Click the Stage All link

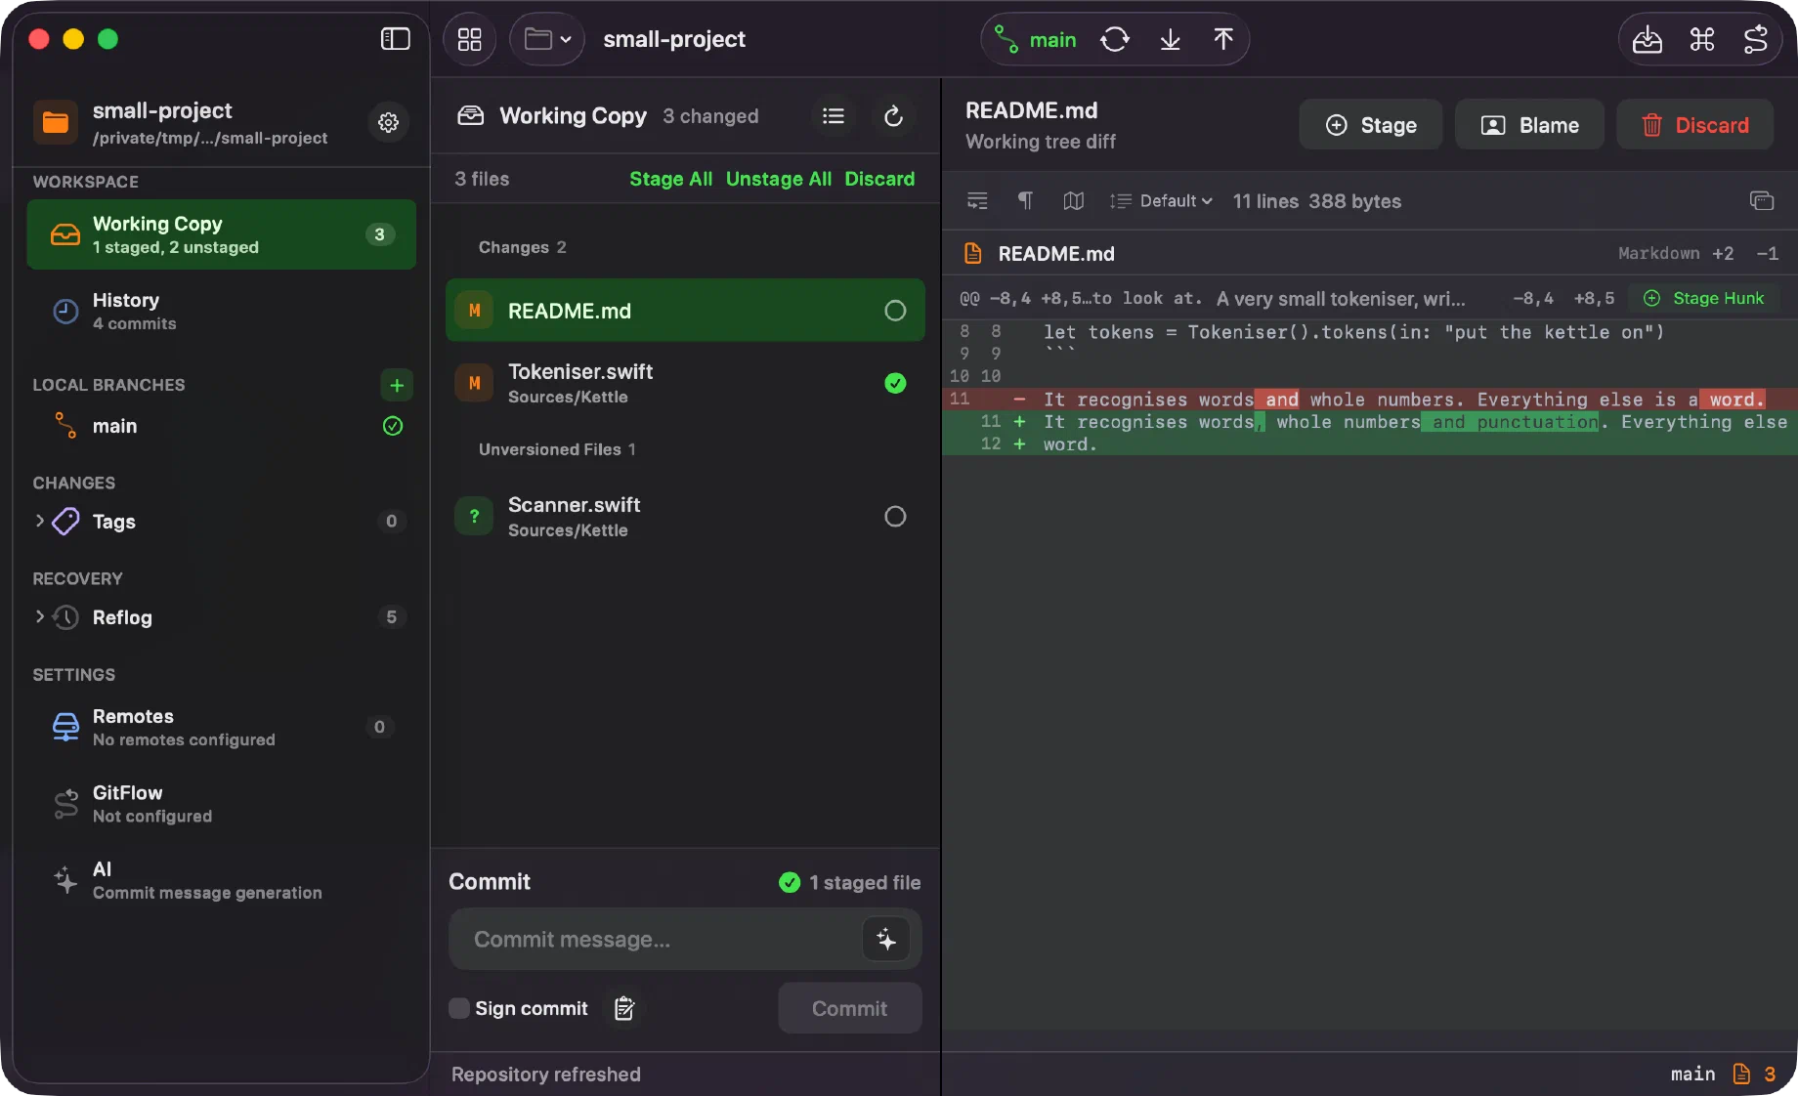pos(670,179)
